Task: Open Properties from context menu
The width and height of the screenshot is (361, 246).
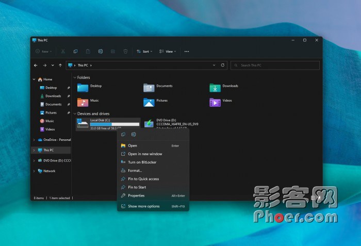Action: point(153,195)
